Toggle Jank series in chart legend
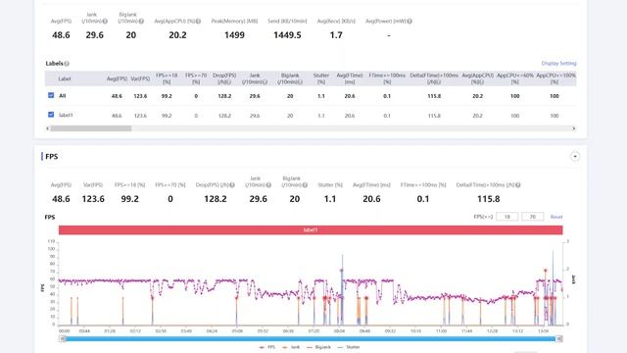The image size is (627, 353). pyautogui.click(x=291, y=347)
